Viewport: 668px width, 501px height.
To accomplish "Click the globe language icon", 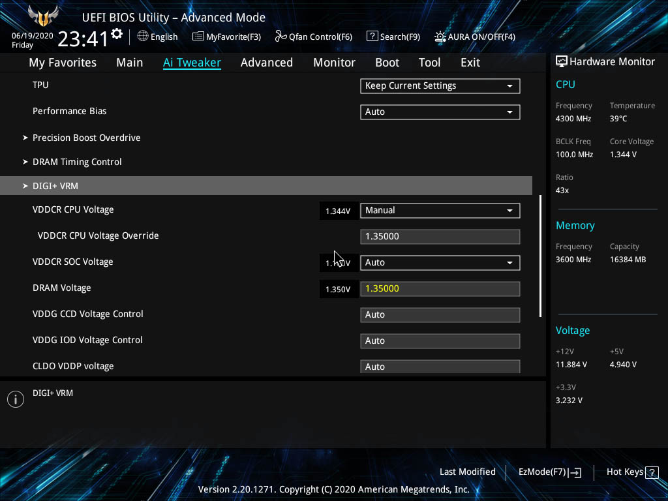I will click(143, 37).
